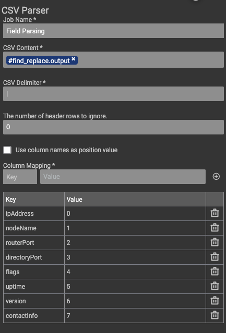Click the Job Name field
Viewport: 226px width, 333px height.
113,31
